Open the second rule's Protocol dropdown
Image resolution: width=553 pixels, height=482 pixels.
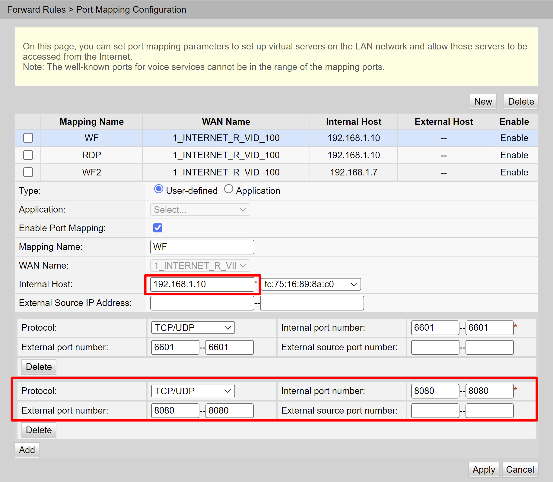pyautogui.click(x=193, y=391)
